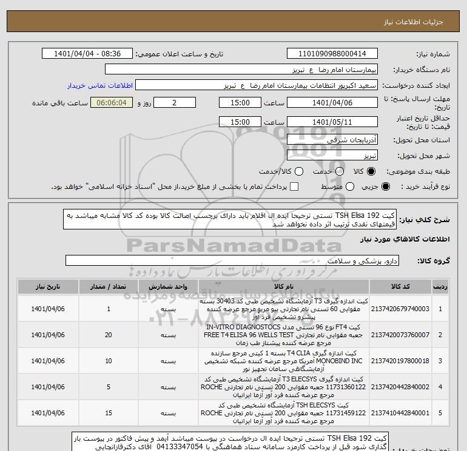Screen dimensions: 467x451
Task: Click the تعداد / مقدار column header
Action: (x=109, y=286)
